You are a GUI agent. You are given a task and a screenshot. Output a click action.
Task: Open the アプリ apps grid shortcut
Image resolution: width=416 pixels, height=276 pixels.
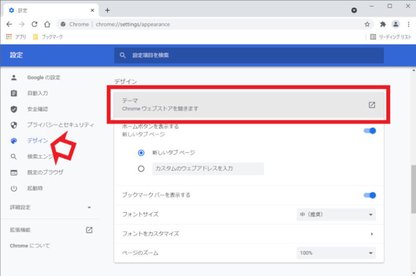click(x=16, y=37)
